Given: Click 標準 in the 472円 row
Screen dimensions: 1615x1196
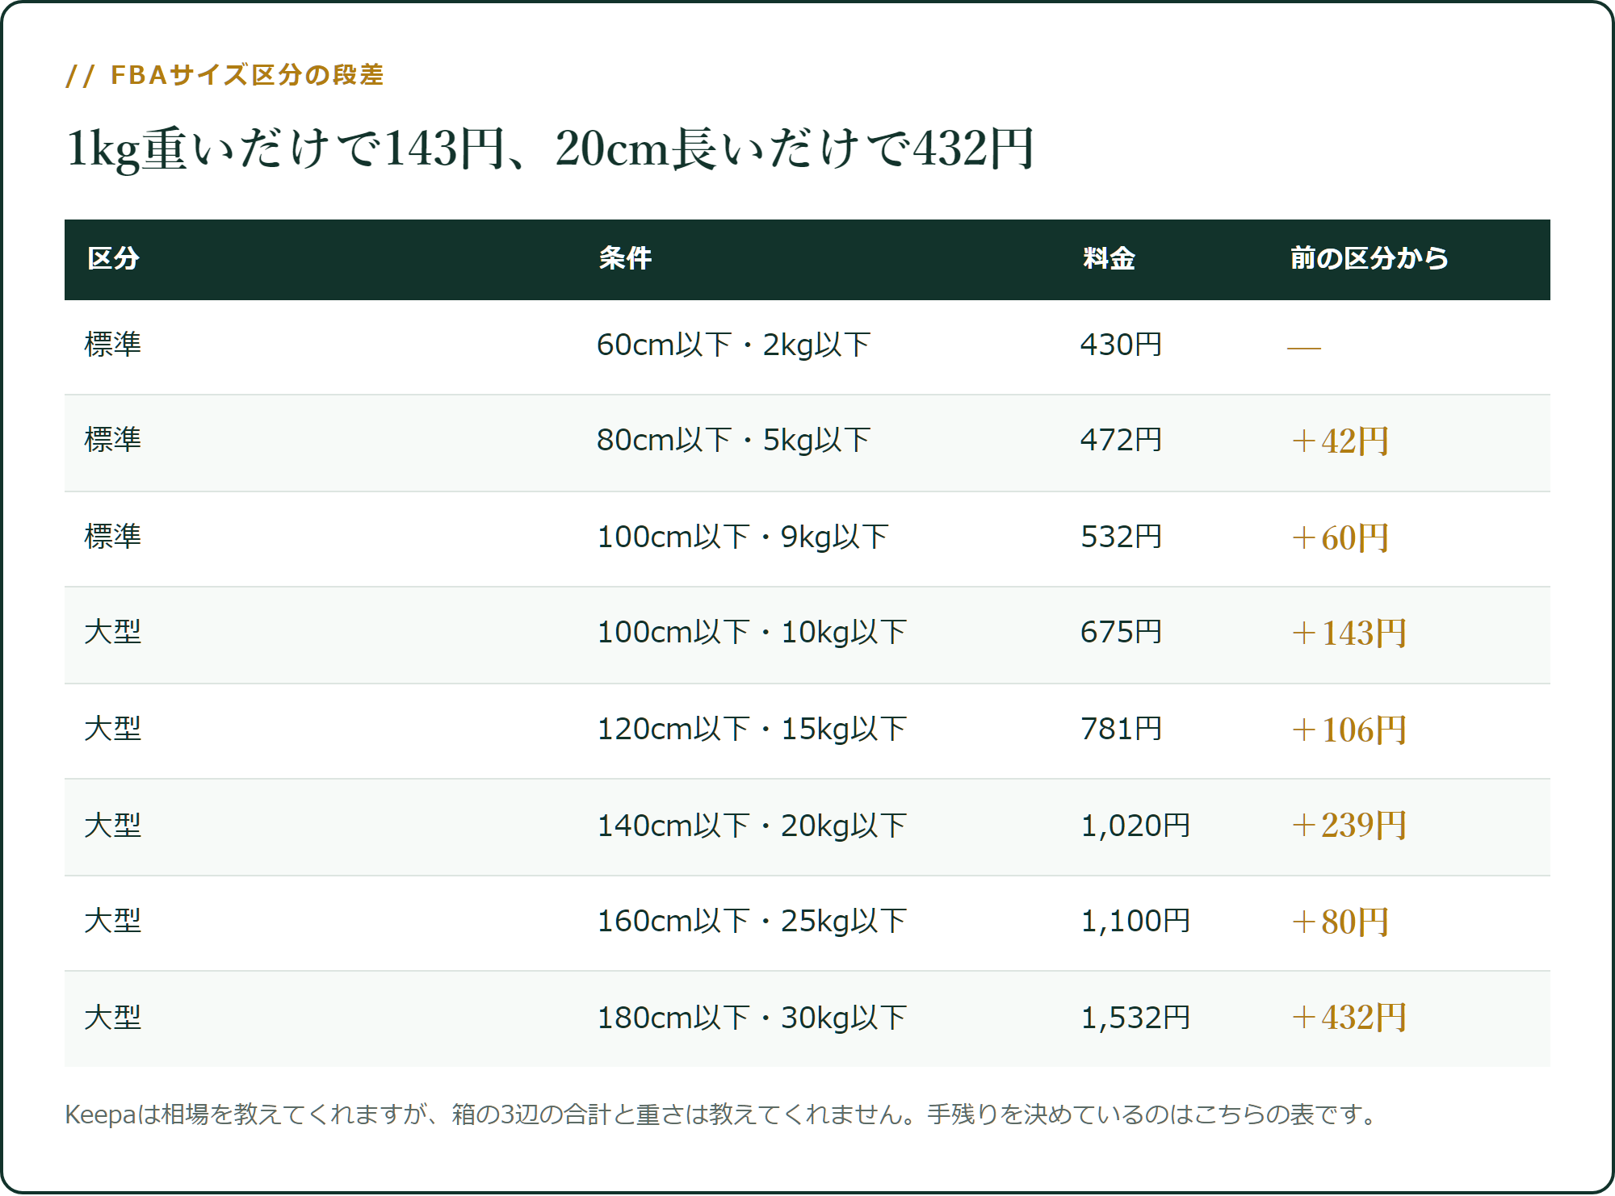Looking at the screenshot, I should click(x=113, y=440).
